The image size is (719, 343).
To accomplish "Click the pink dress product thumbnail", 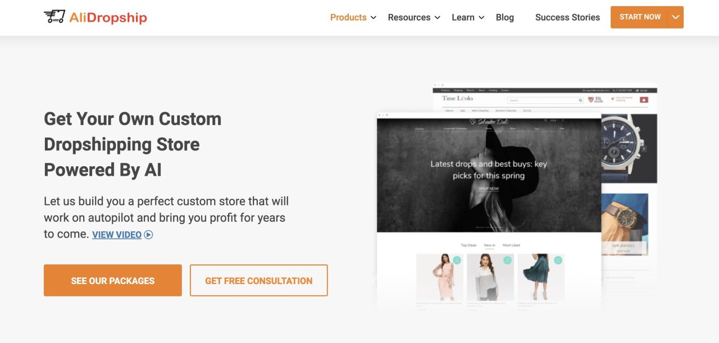I will coord(440,277).
